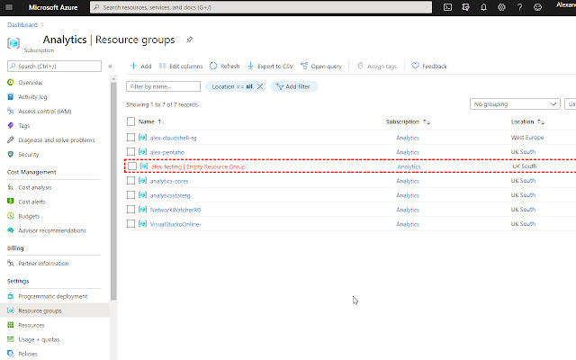Click the Assign tags icon
Viewport: 576px width, 360px height.
tap(360, 66)
